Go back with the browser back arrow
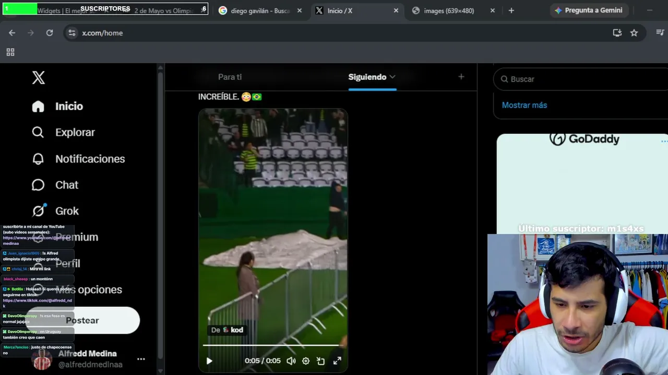This screenshot has width=668, height=375. pyautogui.click(x=12, y=33)
